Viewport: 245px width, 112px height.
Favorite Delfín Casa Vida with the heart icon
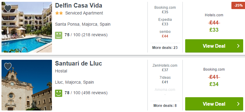pyautogui.click(x=8, y=8)
